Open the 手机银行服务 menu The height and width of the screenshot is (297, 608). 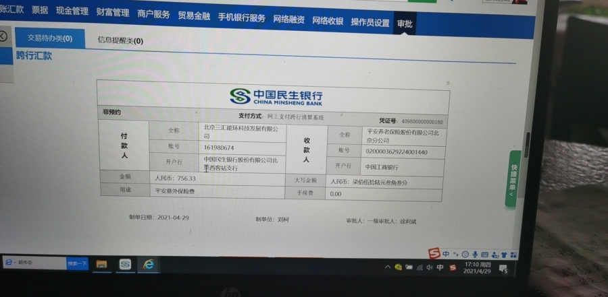(x=242, y=18)
